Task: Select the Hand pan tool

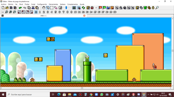Action: pyautogui.click(x=44, y=8)
